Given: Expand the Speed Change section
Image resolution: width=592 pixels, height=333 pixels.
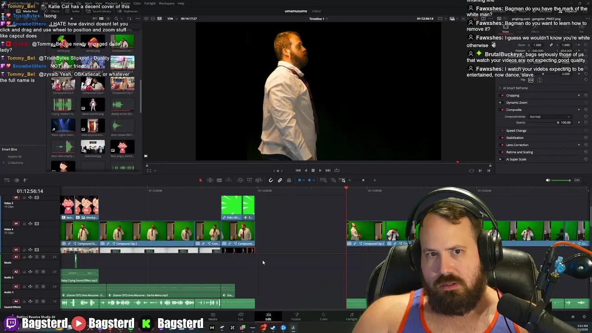Looking at the screenshot, I should click(x=516, y=131).
